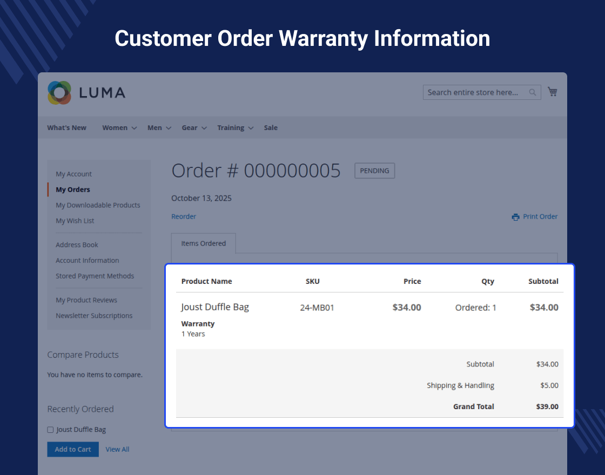Click the Compare Products heading
Viewport: 605px width, 475px height.
coord(83,355)
